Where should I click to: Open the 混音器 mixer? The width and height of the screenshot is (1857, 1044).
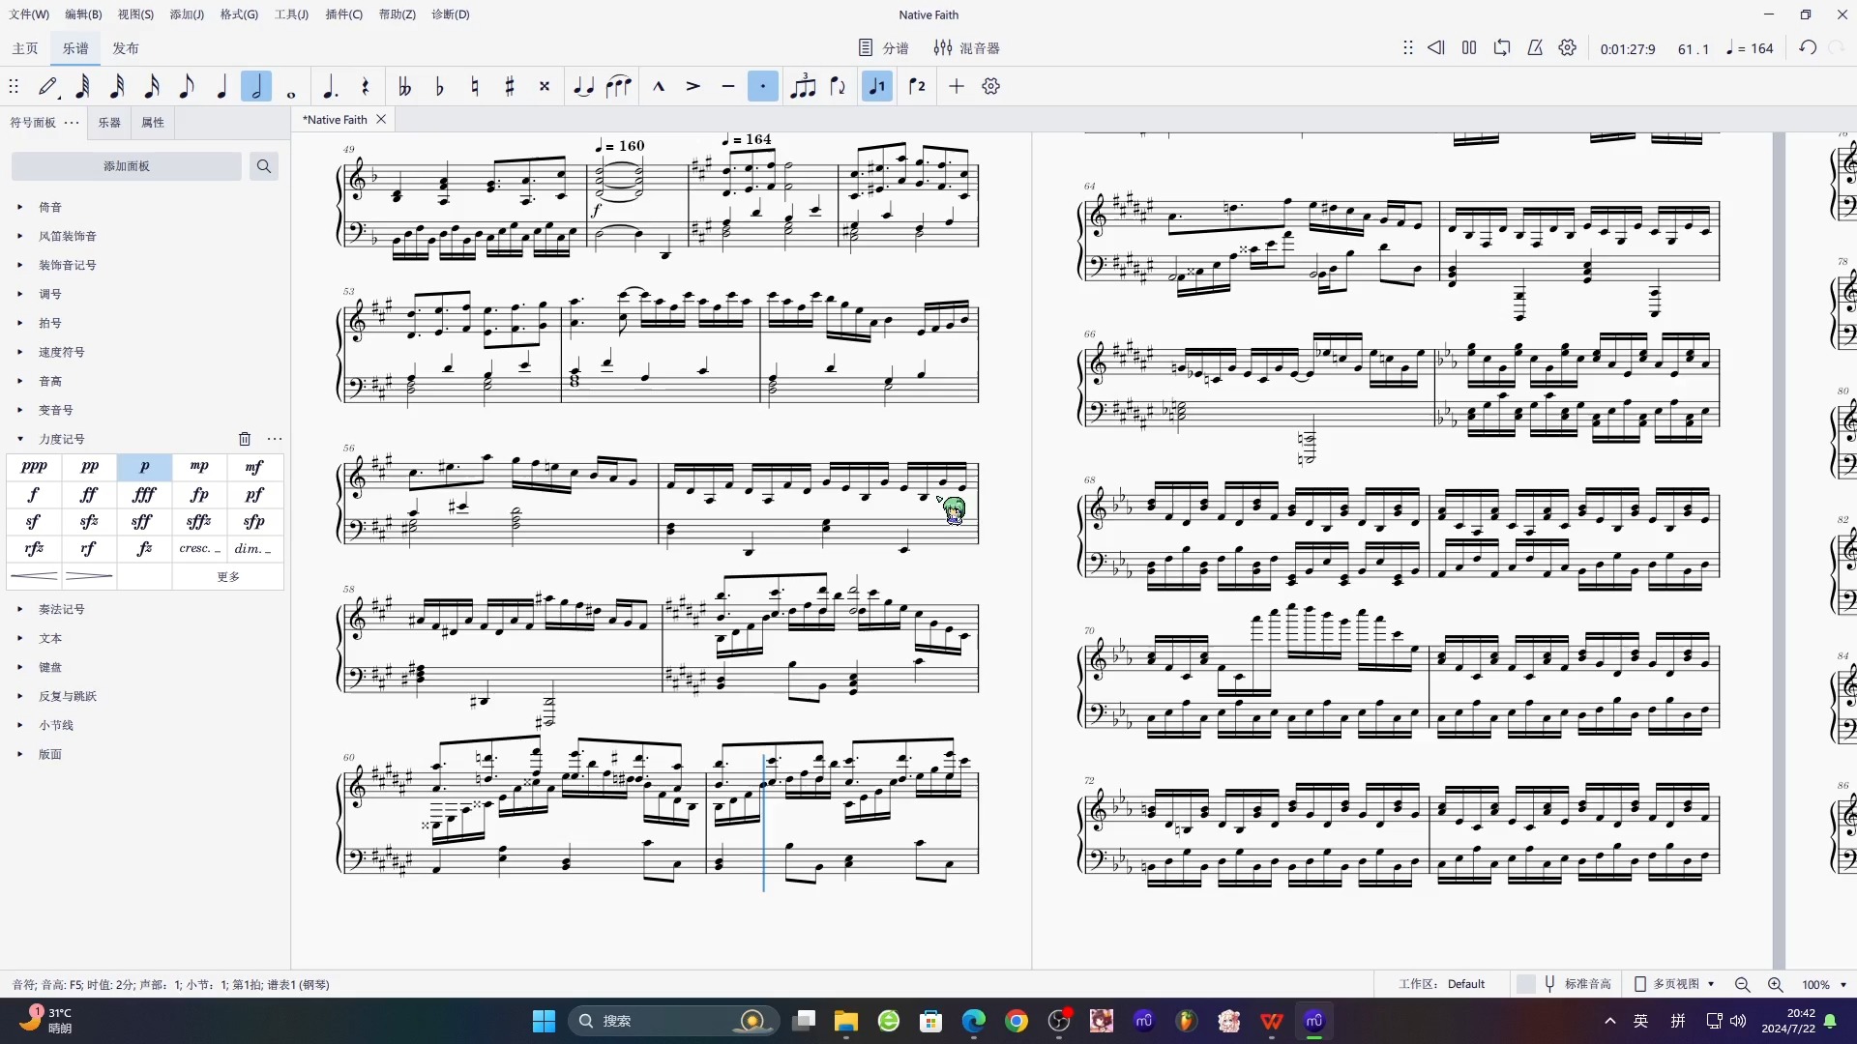coord(966,48)
